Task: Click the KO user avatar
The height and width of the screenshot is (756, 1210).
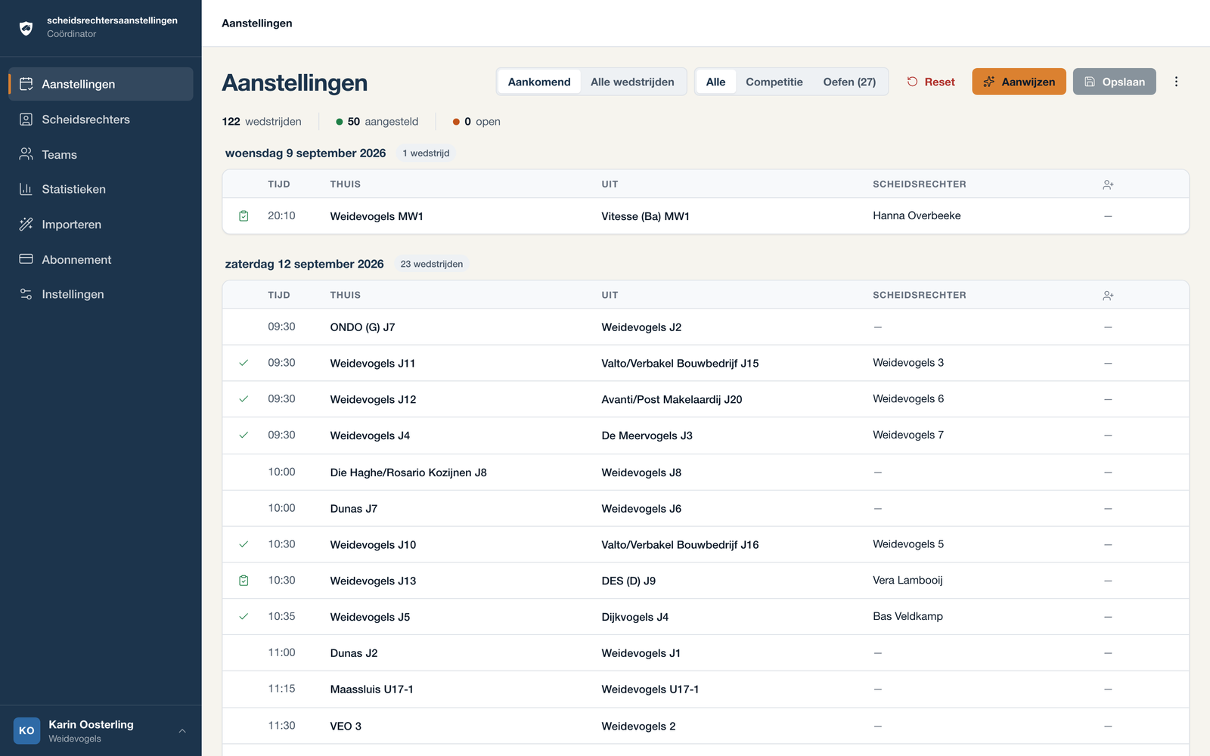Action: (x=26, y=731)
